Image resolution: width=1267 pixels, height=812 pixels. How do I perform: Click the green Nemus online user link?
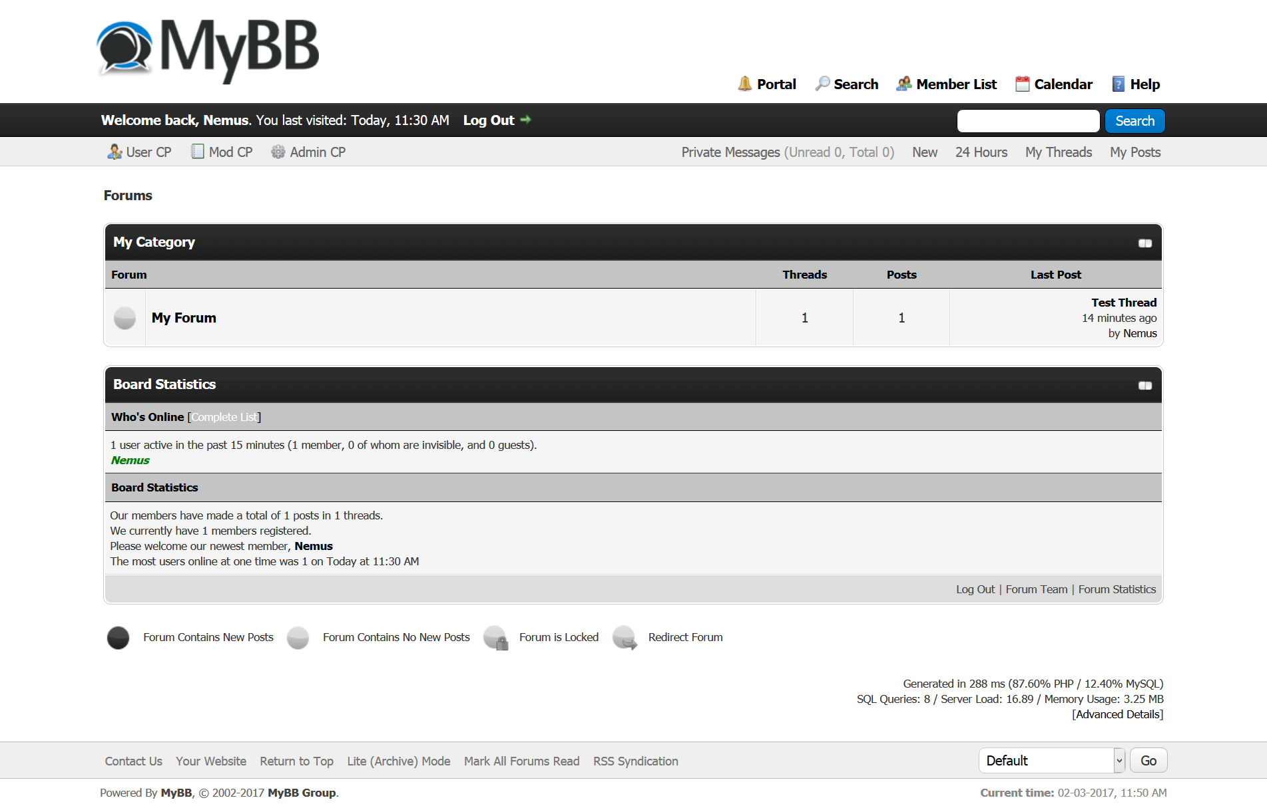tap(130, 460)
